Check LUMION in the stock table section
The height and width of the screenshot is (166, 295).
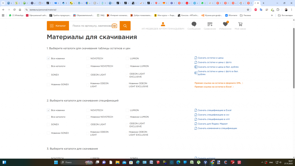127,58
